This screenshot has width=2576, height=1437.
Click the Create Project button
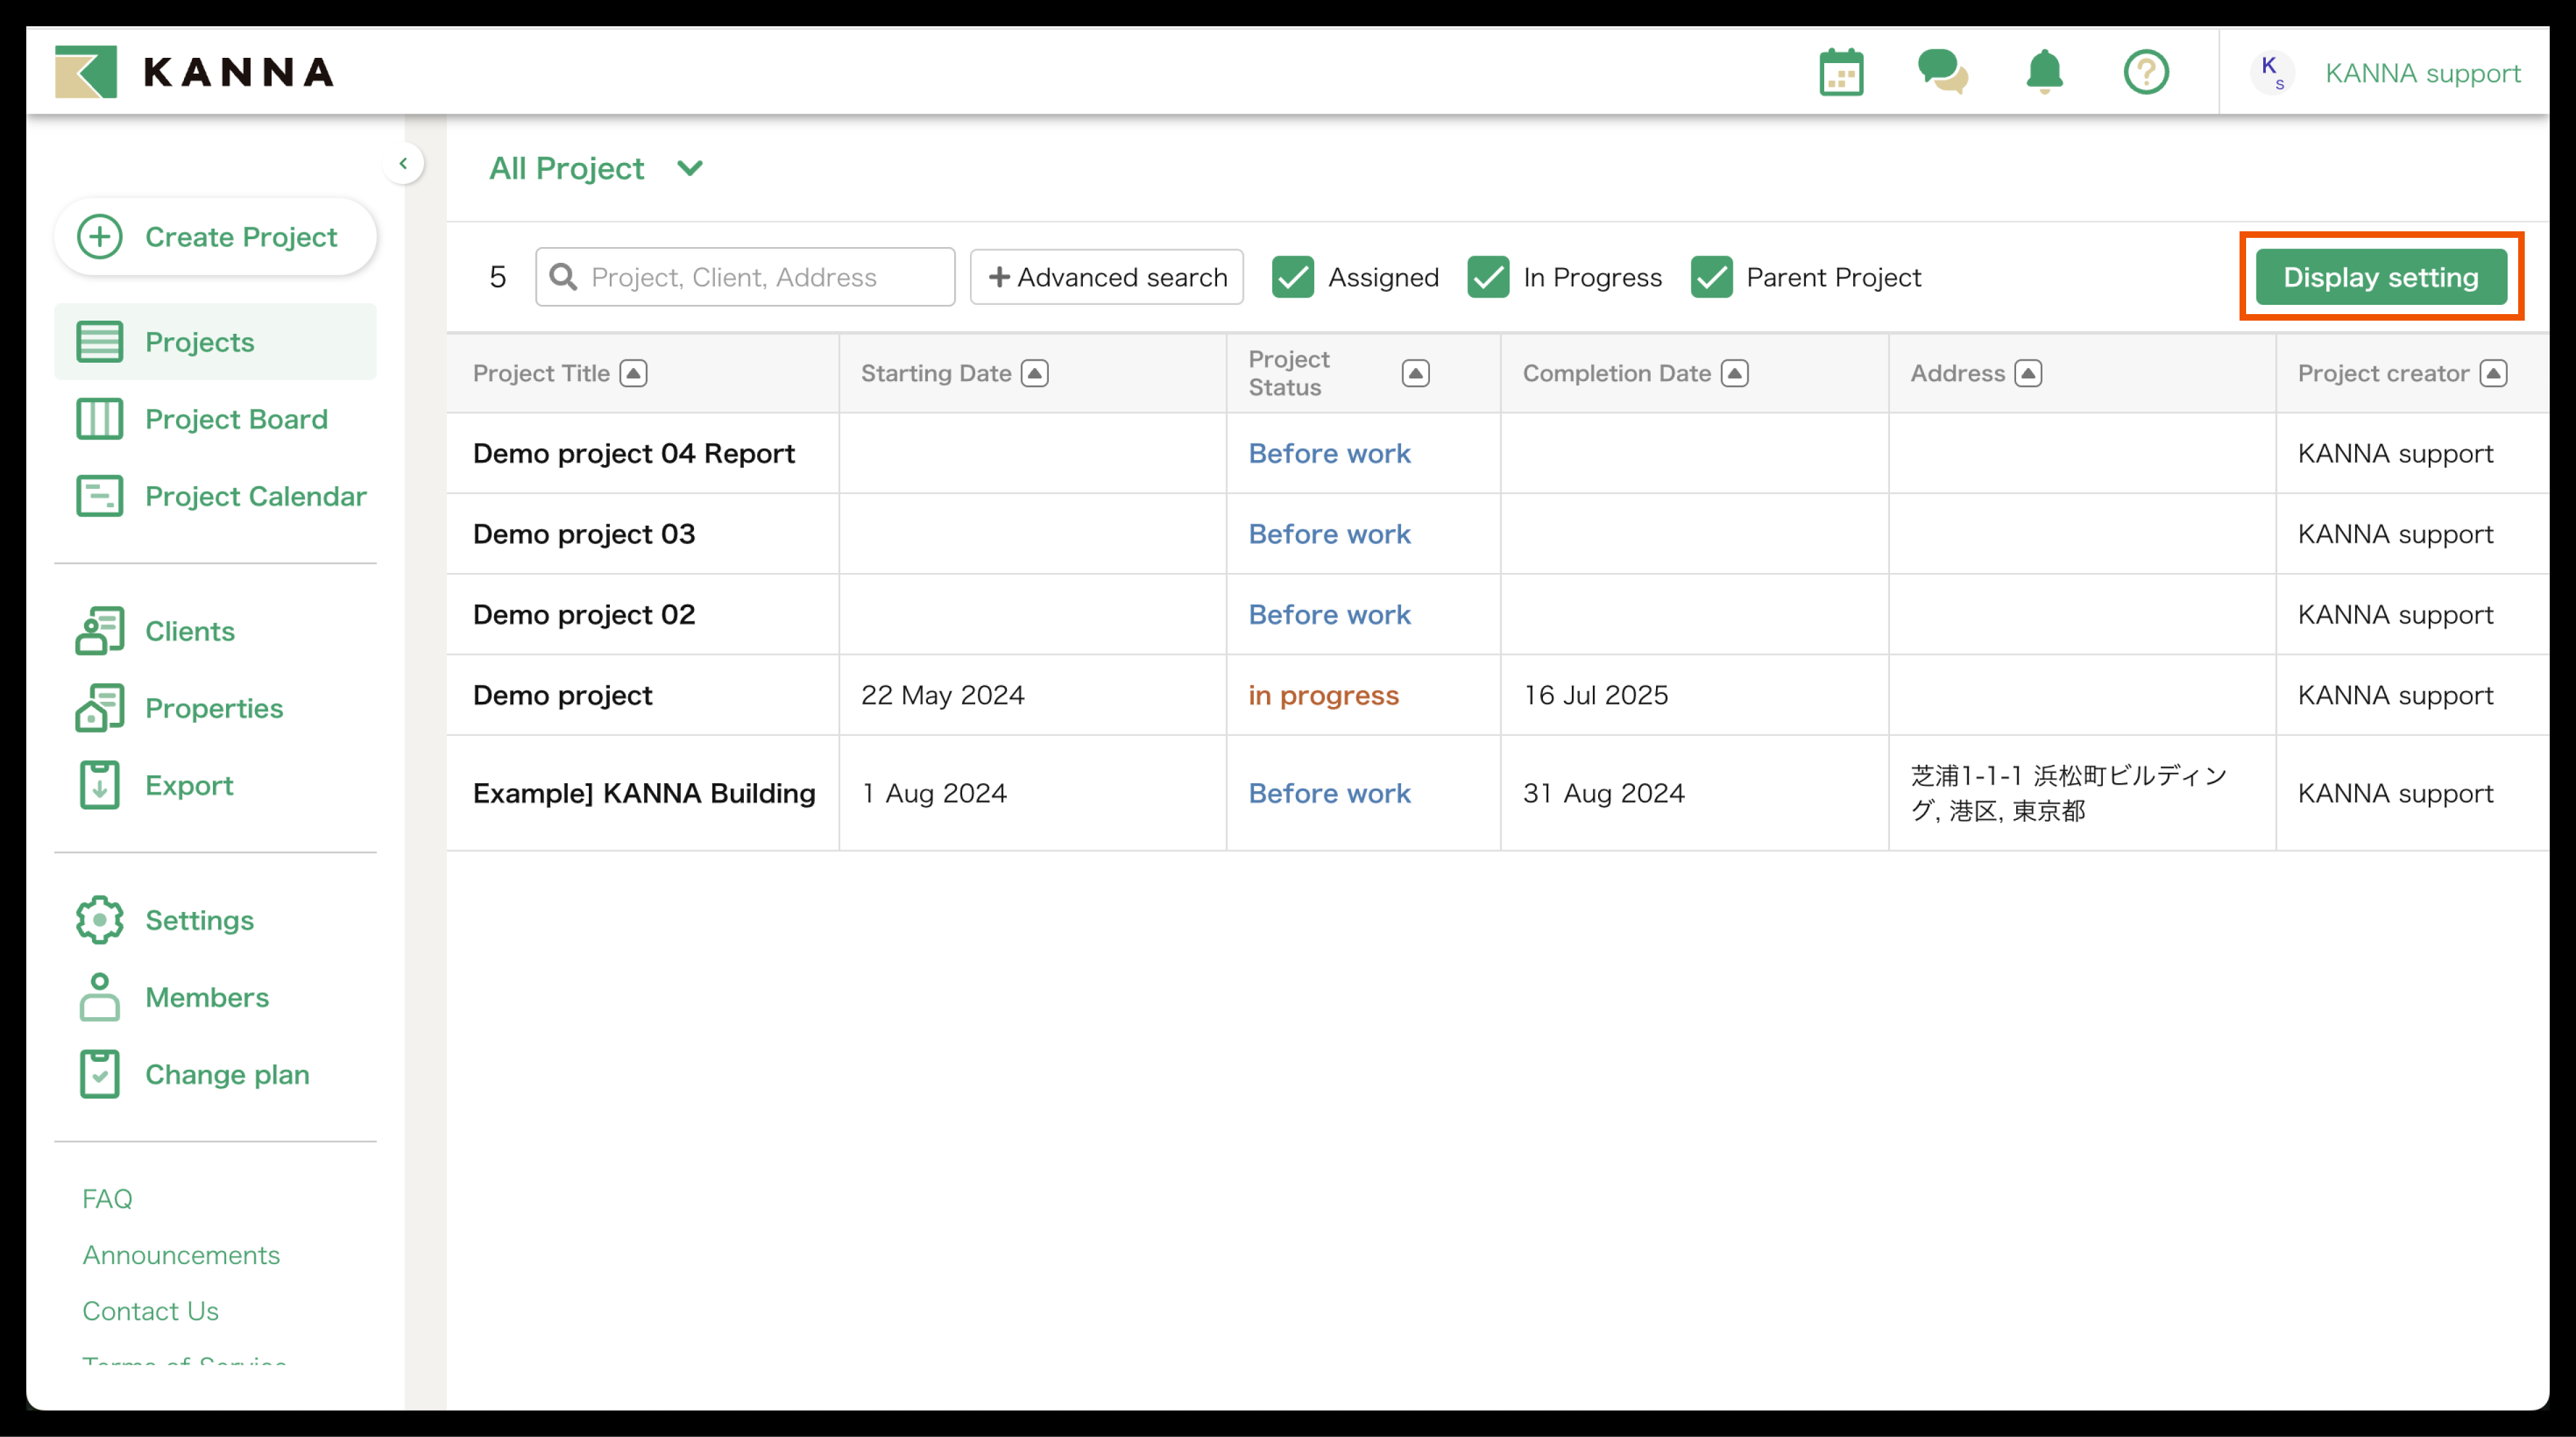(216, 237)
